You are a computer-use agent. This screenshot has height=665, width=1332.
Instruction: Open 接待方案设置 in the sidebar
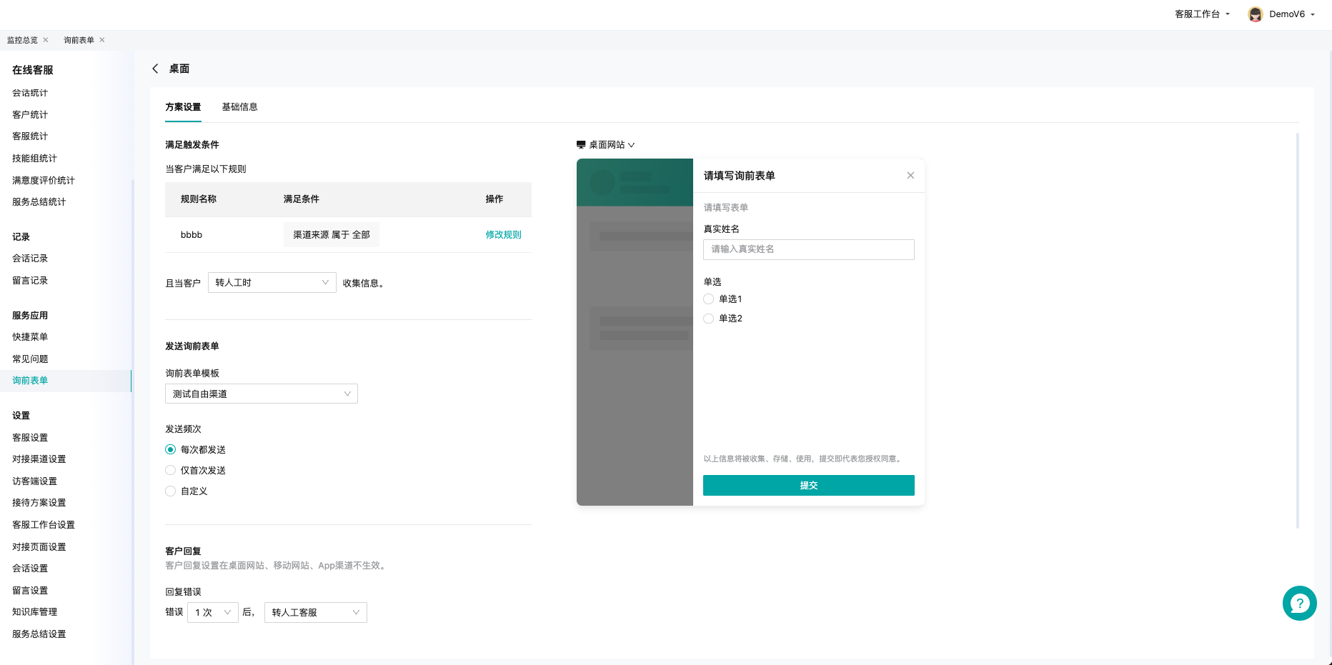(x=39, y=503)
